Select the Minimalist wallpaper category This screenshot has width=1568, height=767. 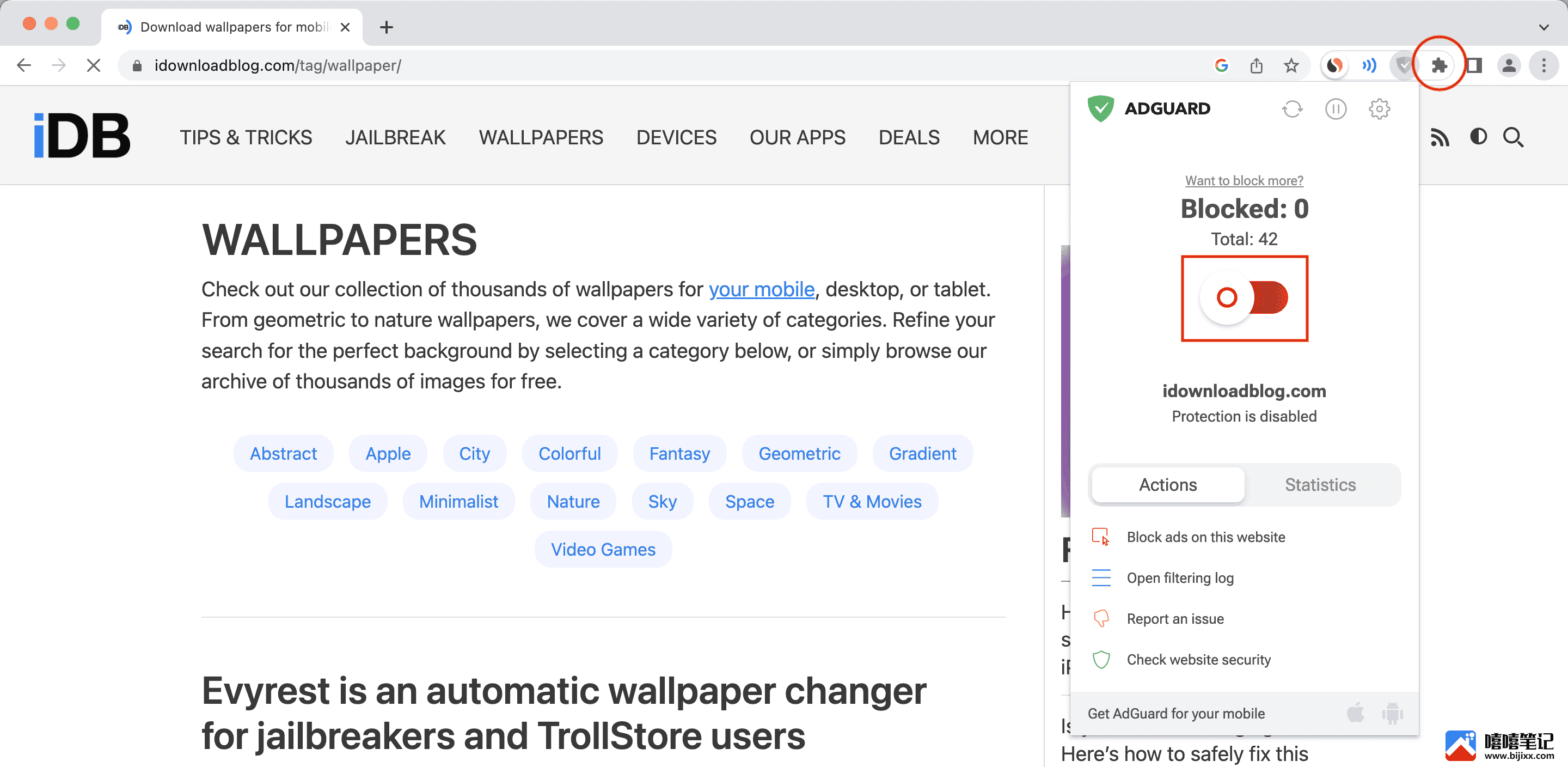click(458, 501)
